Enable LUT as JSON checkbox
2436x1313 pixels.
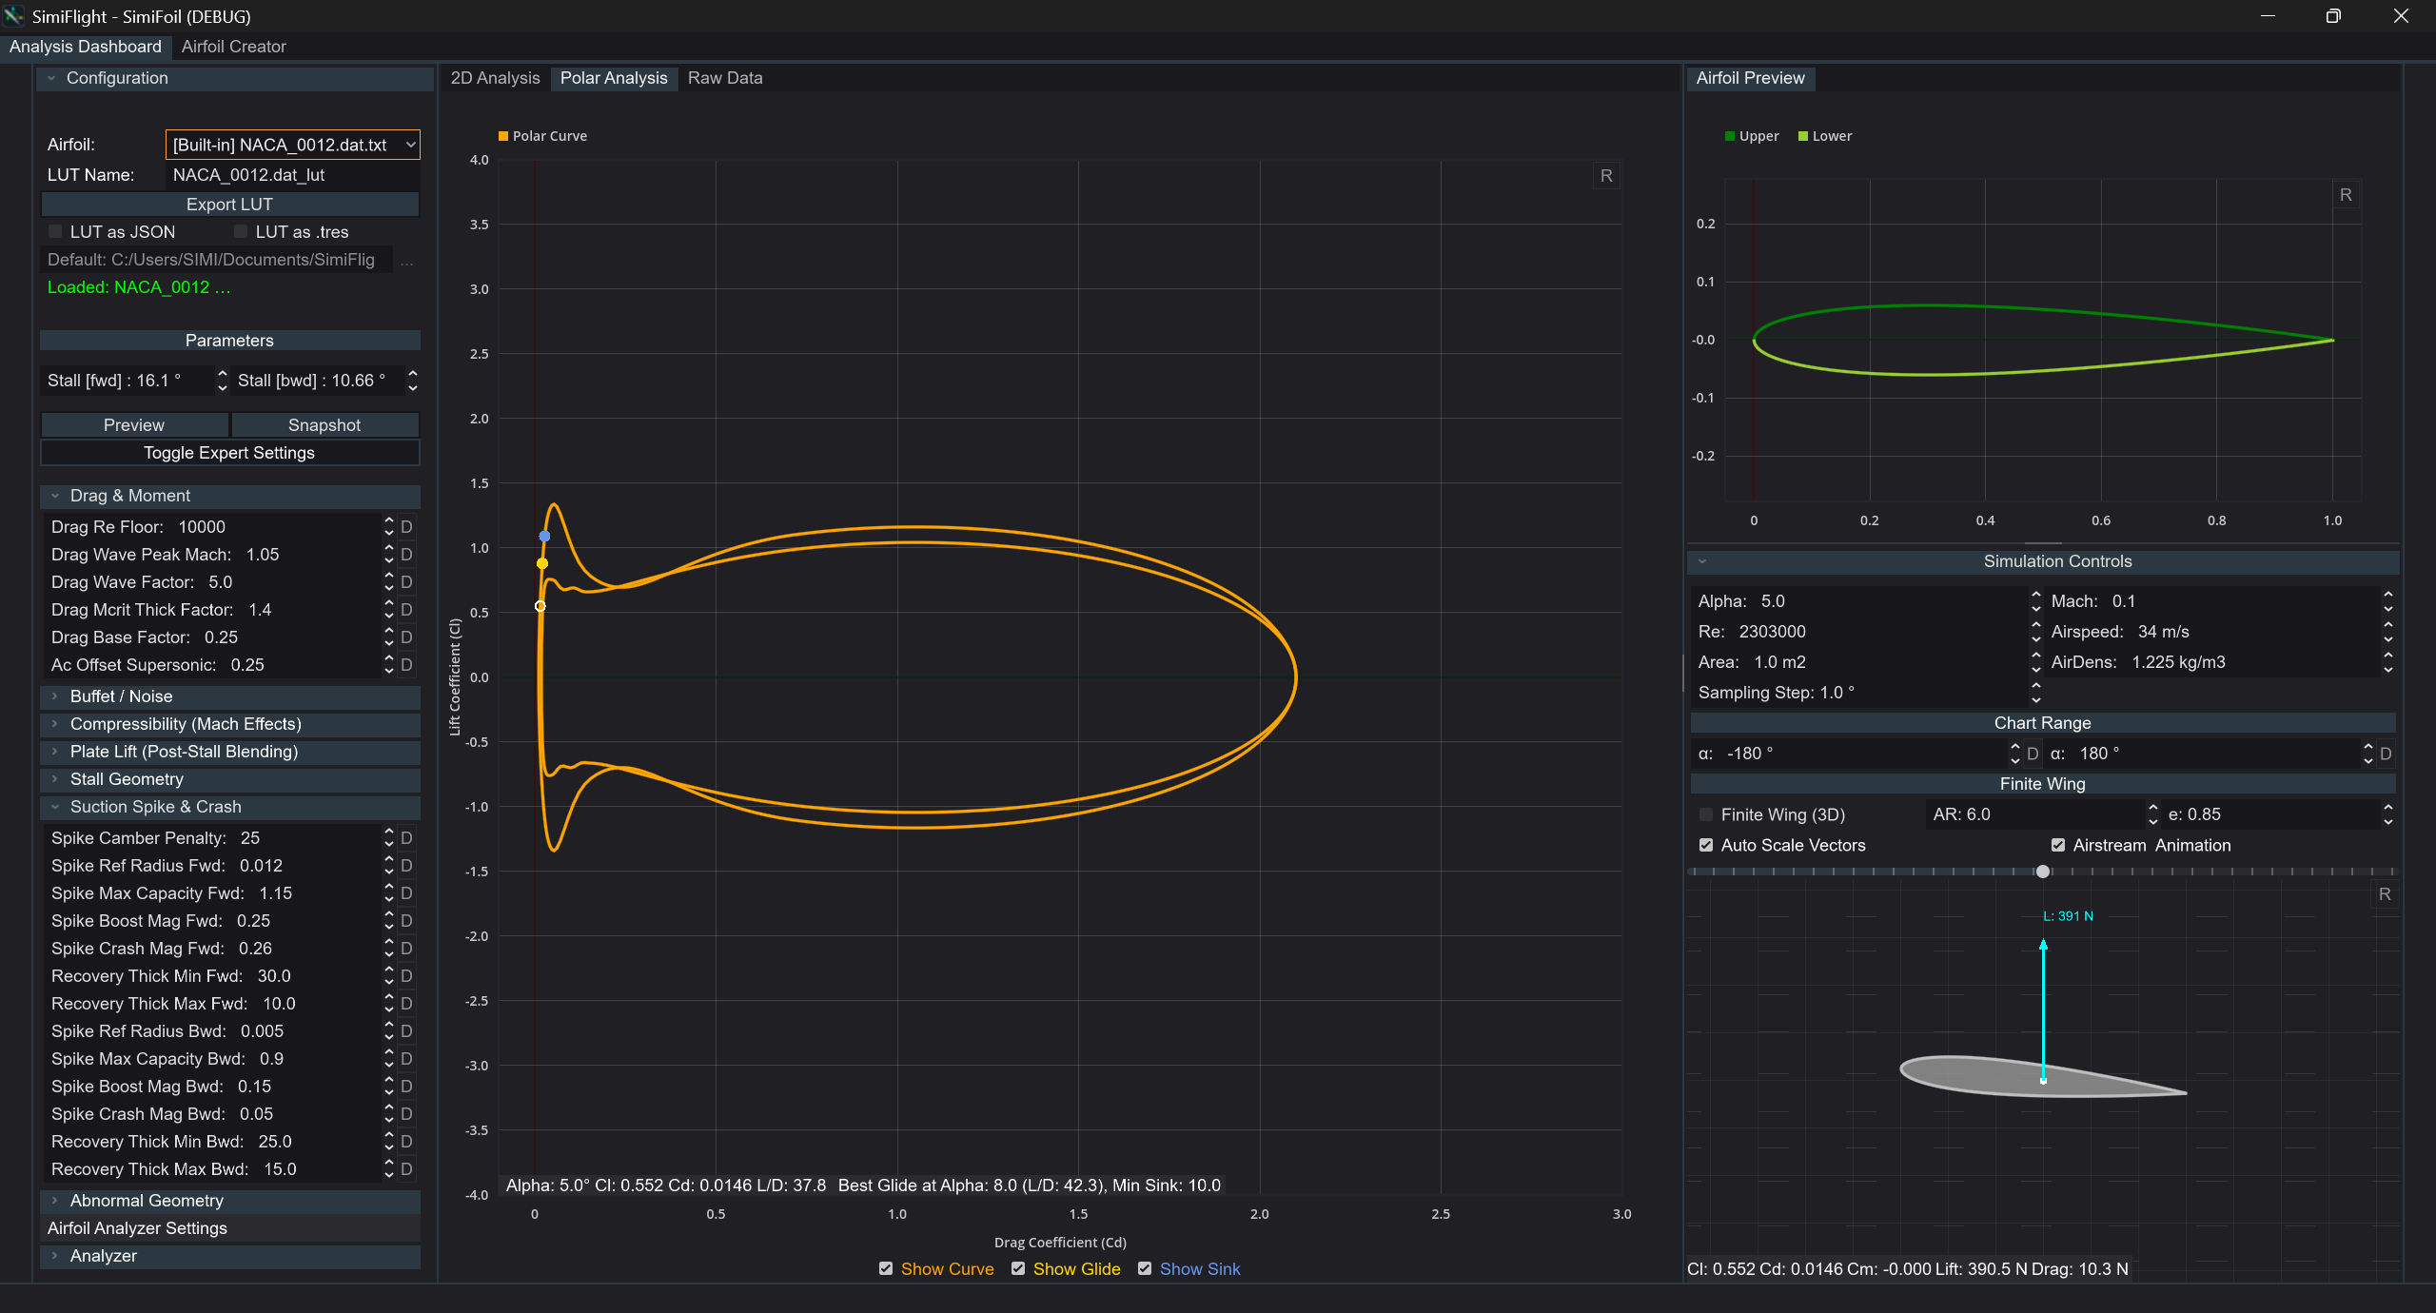56,232
